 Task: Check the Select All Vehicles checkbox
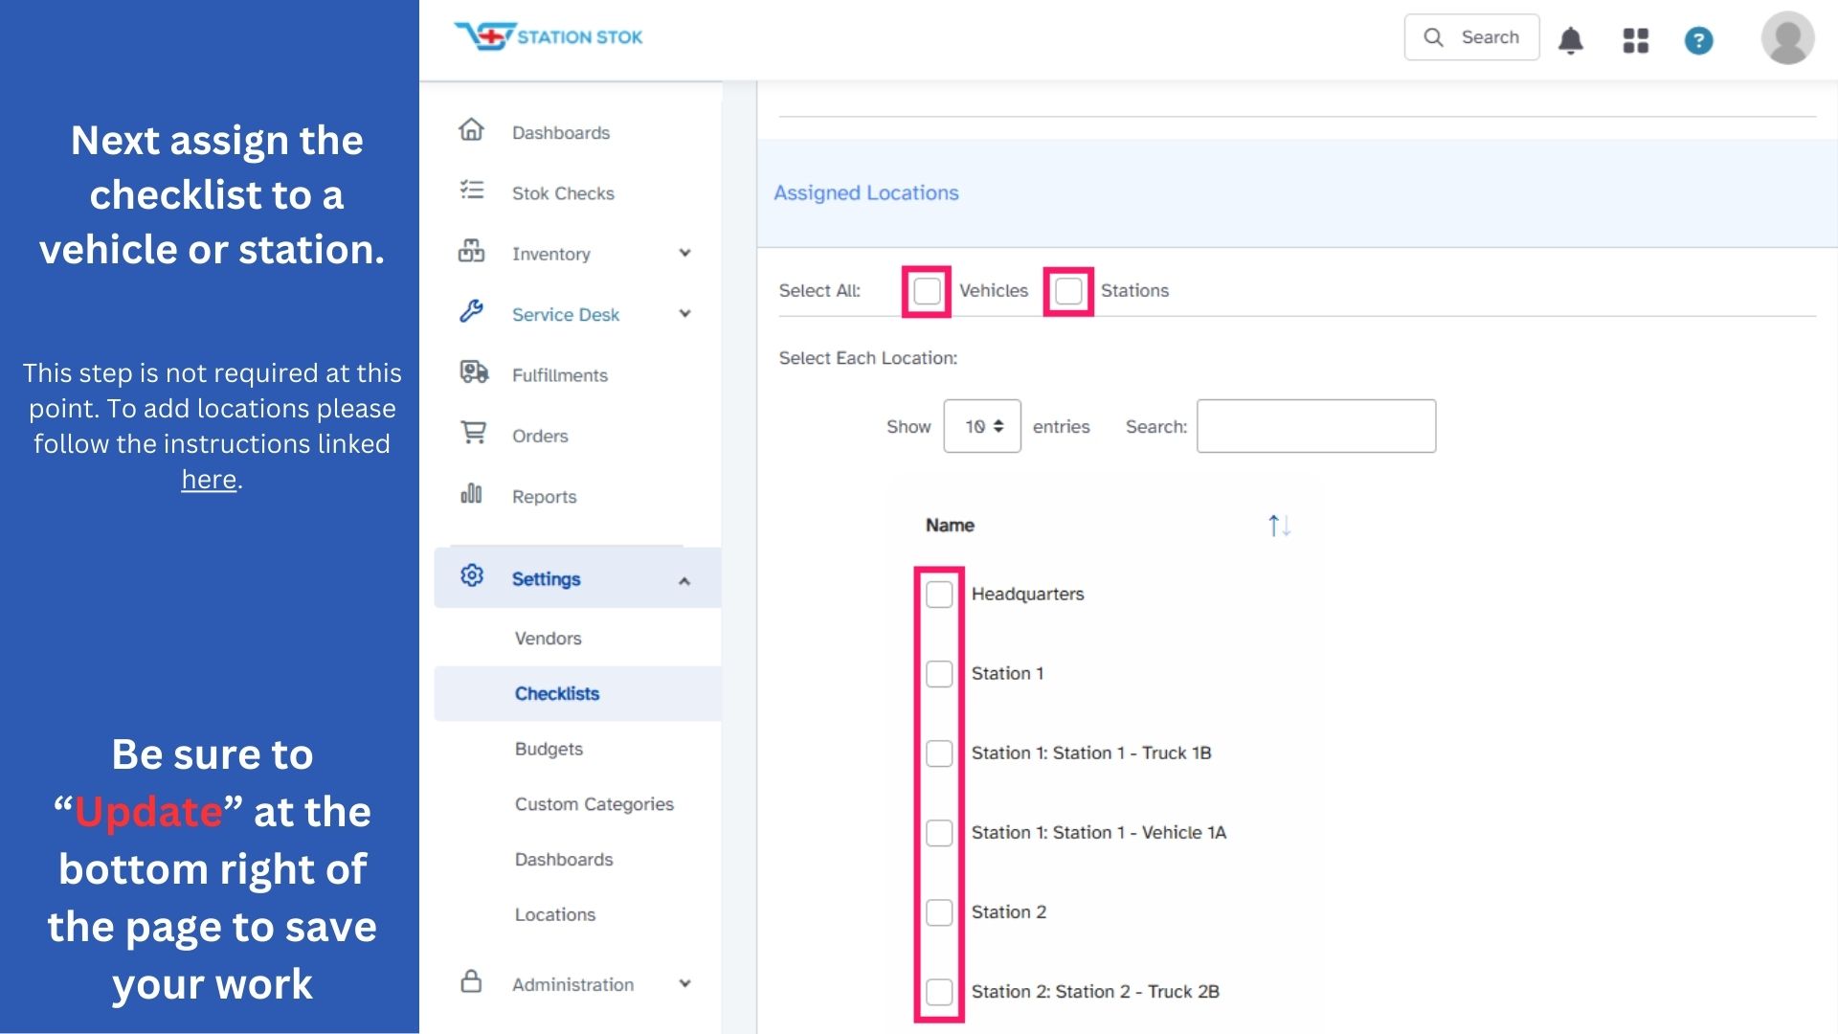(927, 291)
